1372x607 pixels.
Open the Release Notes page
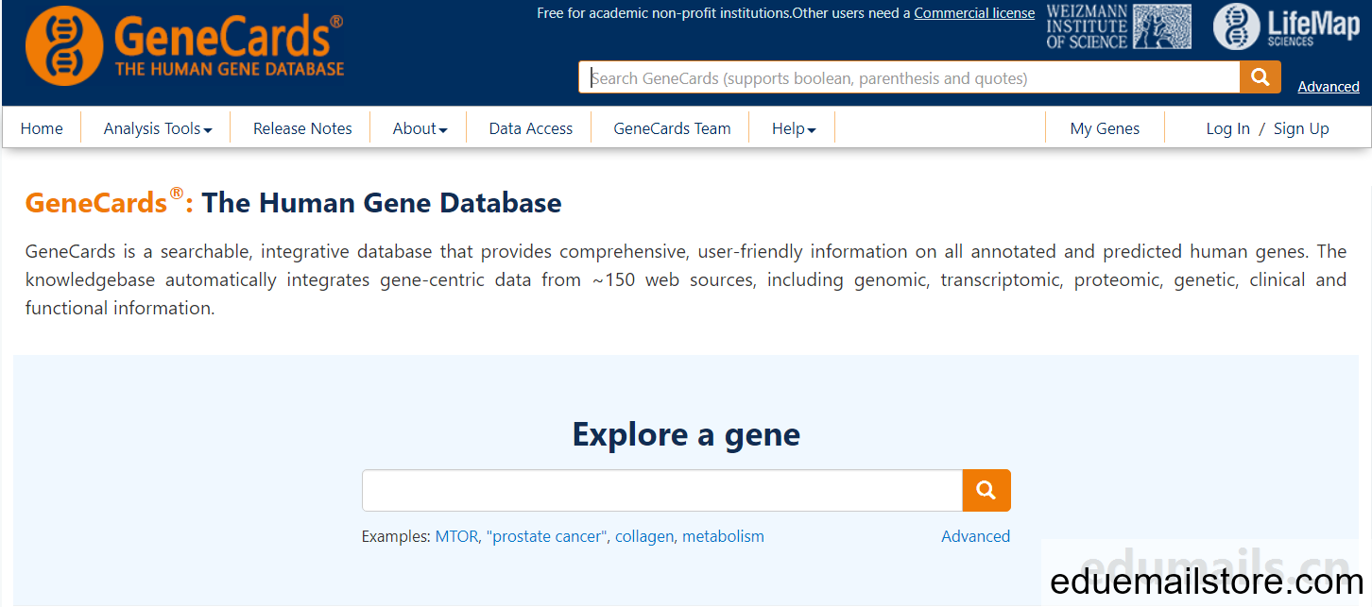point(302,128)
